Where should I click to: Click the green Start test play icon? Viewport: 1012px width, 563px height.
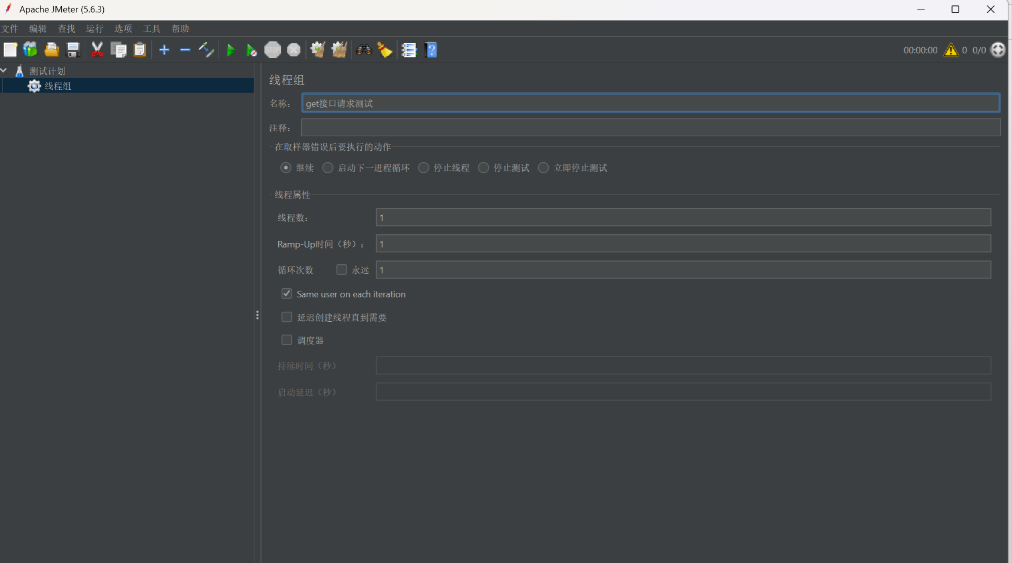tap(230, 50)
